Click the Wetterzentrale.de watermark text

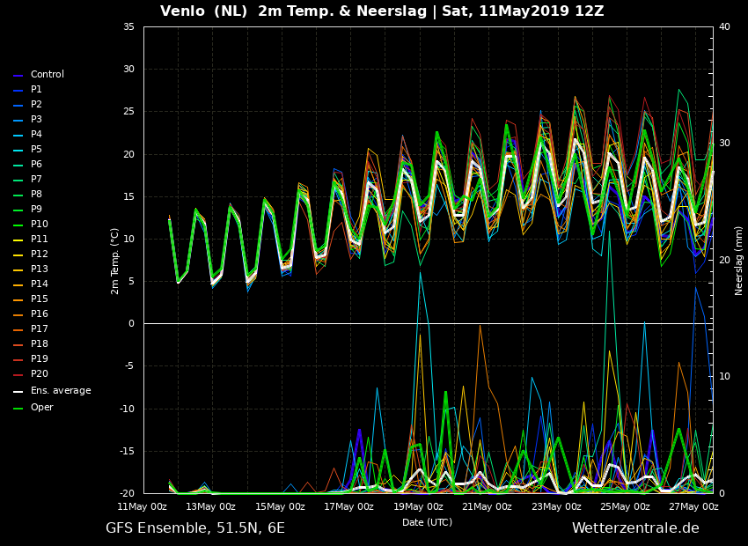click(x=635, y=528)
